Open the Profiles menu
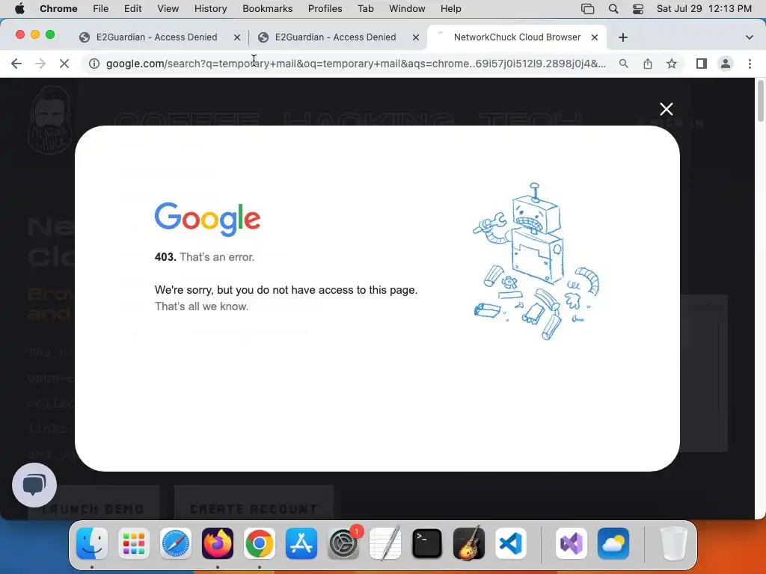 pyautogui.click(x=325, y=9)
